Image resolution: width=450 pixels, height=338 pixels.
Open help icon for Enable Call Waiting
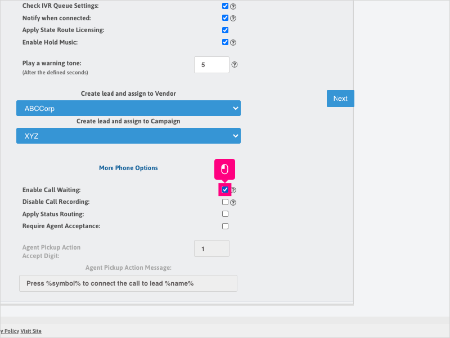click(x=233, y=190)
